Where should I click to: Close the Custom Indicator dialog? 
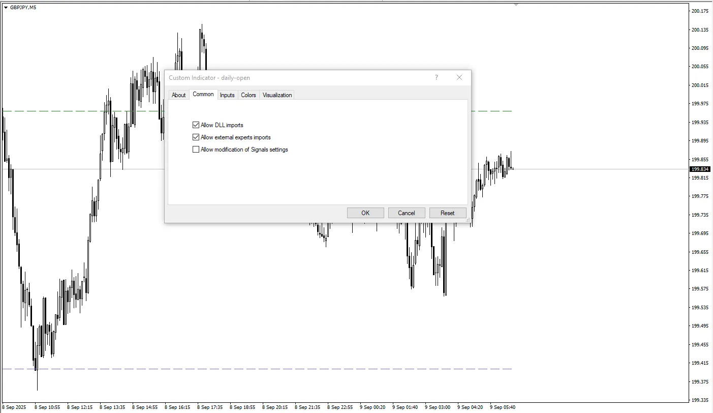tap(459, 78)
